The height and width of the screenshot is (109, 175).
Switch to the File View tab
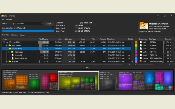(14, 35)
